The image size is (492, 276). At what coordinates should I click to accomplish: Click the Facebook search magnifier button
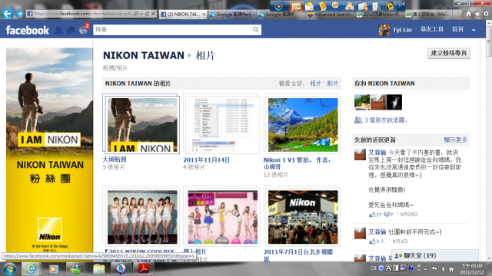click(x=256, y=30)
